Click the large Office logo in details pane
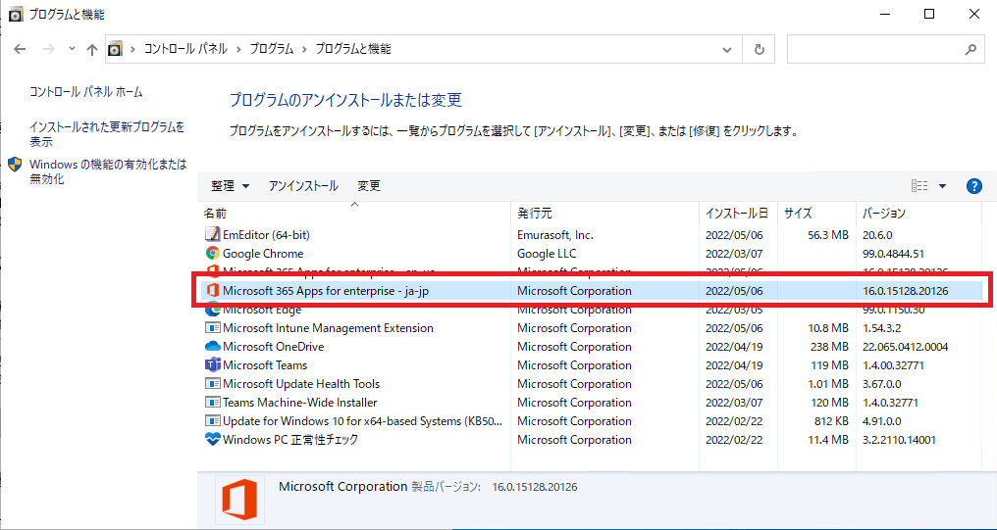Image resolution: width=997 pixels, height=530 pixels. 239,499
